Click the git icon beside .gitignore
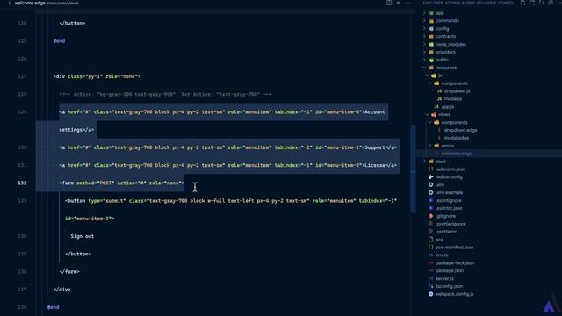The width and height of the screenshot is (562, 316). [x=431, y=216]
